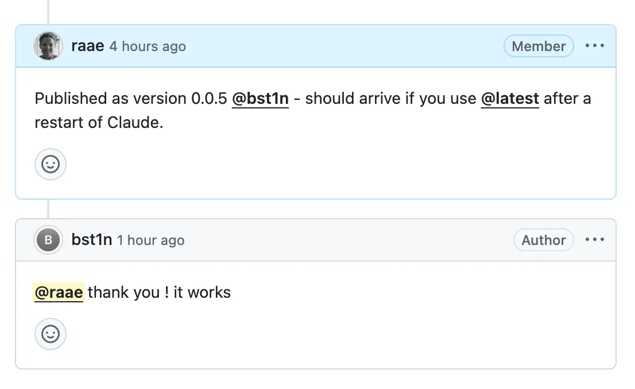Expand comment actions for the Member post

tap(595, 46)
